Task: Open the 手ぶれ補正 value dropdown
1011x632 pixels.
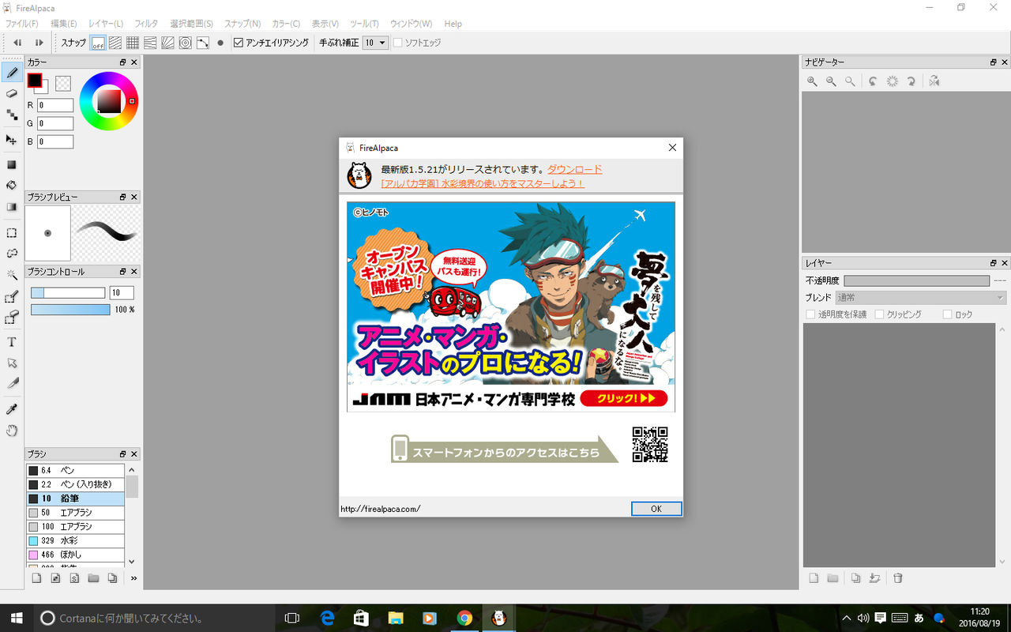Action: [376, 43]
